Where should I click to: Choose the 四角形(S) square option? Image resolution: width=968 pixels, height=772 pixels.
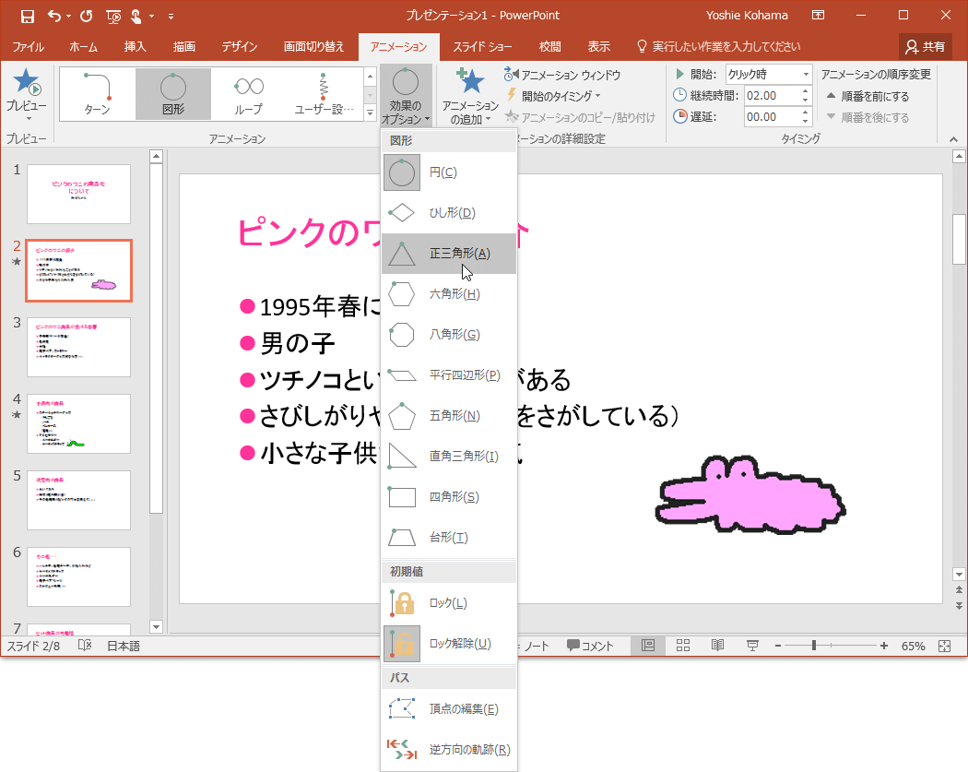[x=449, y=496]
